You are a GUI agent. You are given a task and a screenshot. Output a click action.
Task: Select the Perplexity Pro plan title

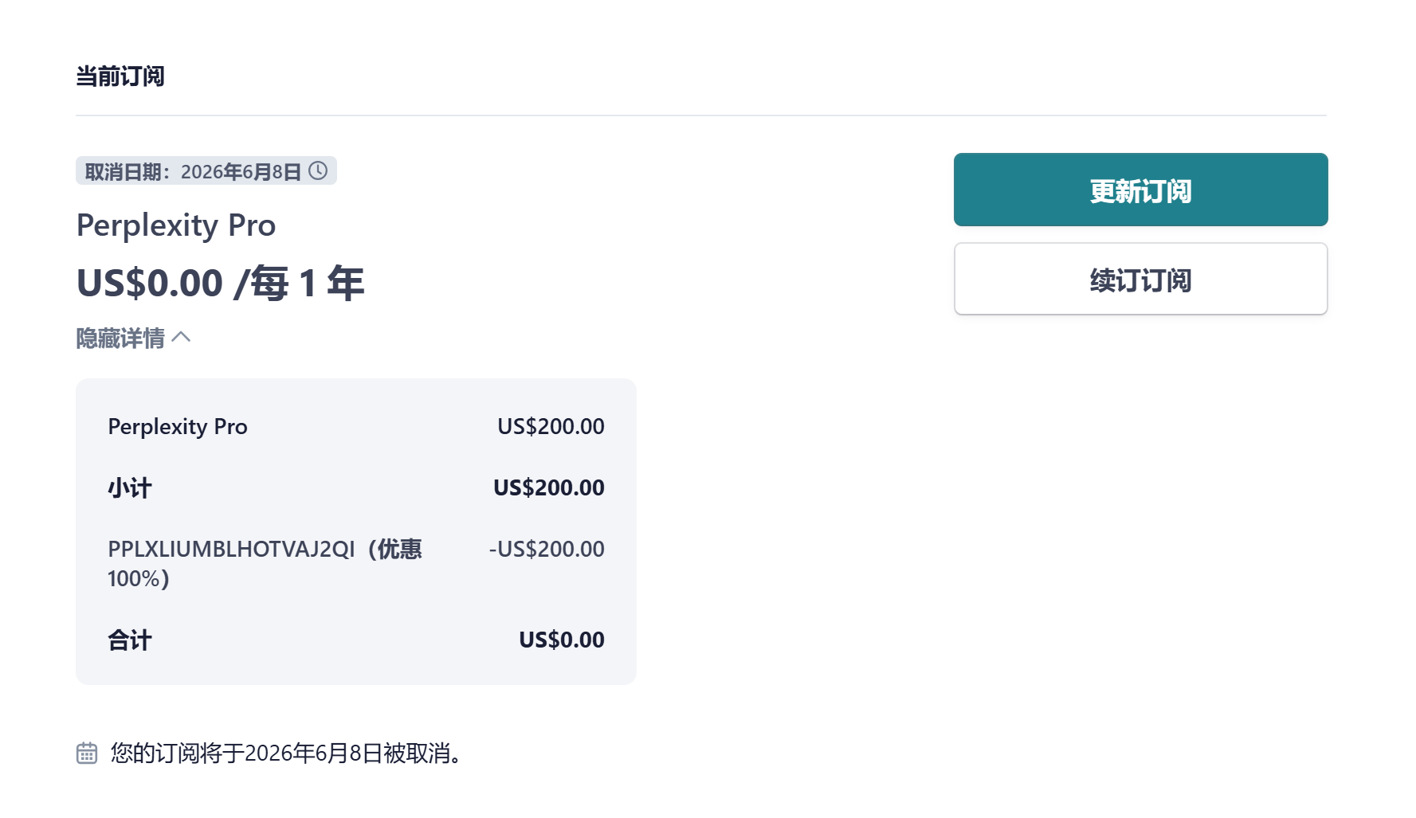[x=176, y=225]
